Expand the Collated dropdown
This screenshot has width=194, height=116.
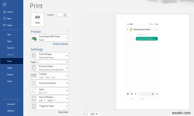(x=50, y=76)
